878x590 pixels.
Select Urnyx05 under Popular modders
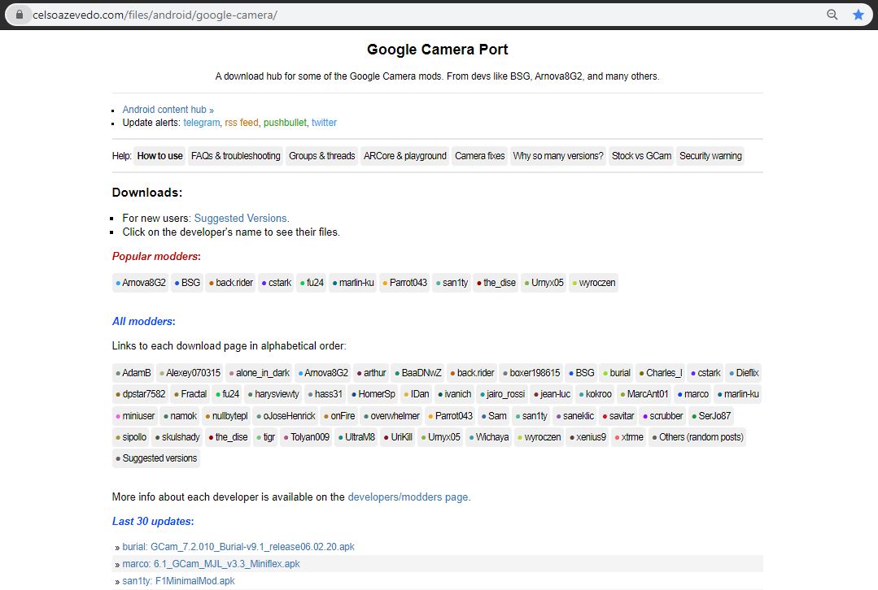click(544, 283)
